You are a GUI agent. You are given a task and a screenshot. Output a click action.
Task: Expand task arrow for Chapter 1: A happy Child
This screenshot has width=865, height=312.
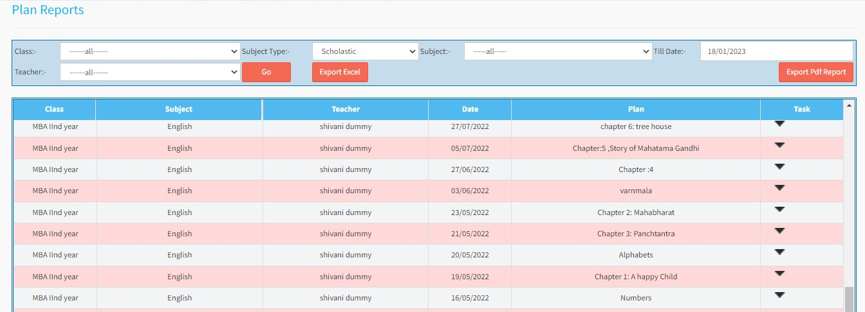click(779, 273)
